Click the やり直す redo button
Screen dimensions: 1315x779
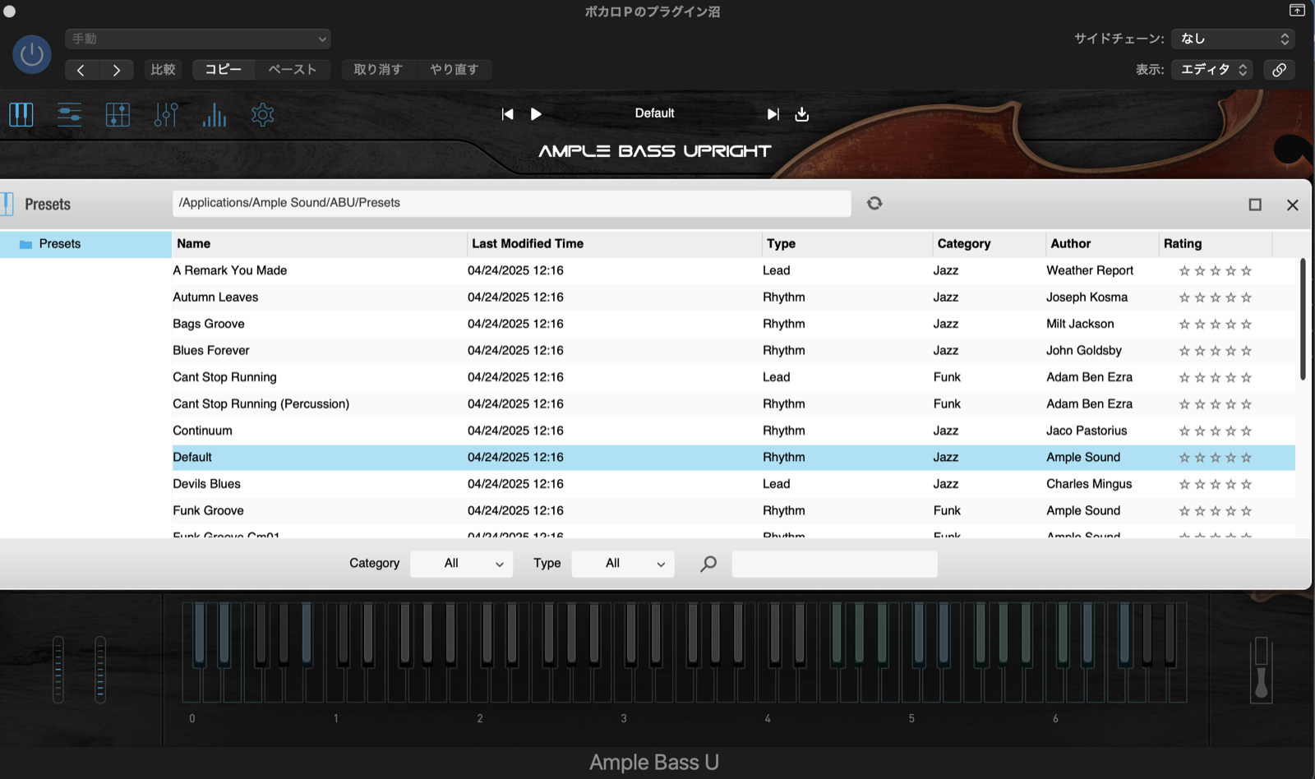(454, 70)
